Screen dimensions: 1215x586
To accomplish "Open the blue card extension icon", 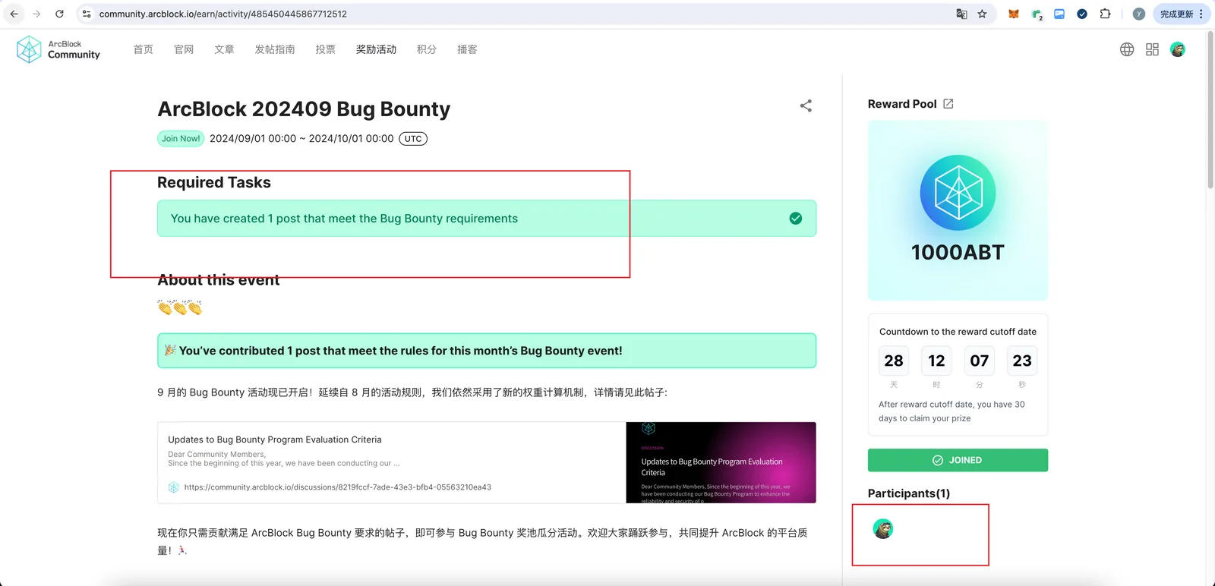I will [x=1059, y=14].
